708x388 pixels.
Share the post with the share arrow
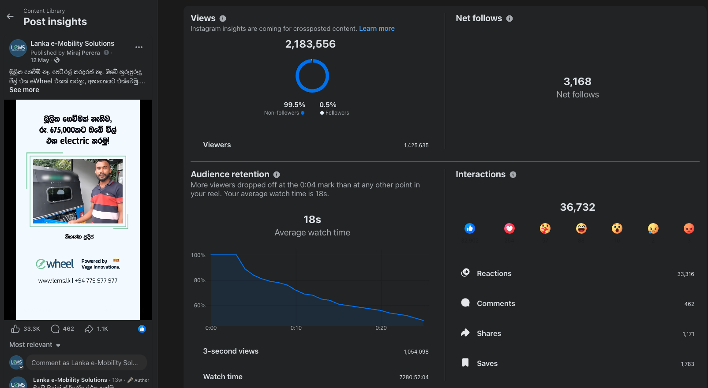[89, 329]
